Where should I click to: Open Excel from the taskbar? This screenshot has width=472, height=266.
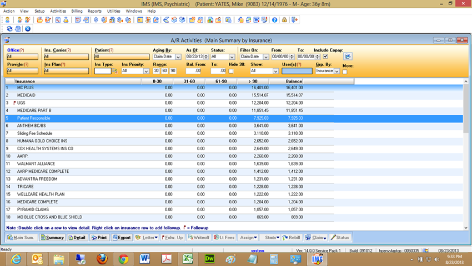(188, 259)
